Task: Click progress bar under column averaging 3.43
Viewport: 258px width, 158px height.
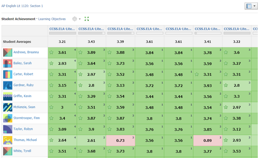Action: point(91,33)
